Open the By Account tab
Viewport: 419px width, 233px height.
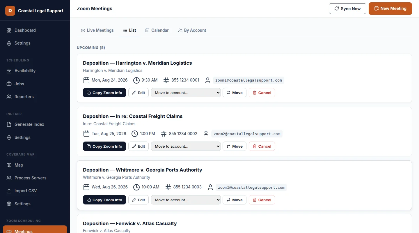[192, 30]
